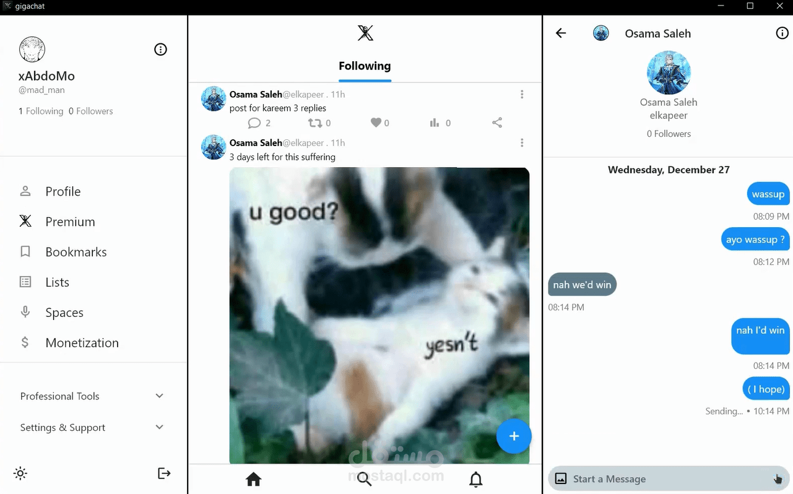Click the 'wassup' message bubble
Viewport: 793px width, 494px height.
point(768,194)
